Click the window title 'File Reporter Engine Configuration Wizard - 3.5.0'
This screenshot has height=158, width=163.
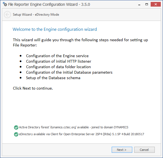pos(49,4)
